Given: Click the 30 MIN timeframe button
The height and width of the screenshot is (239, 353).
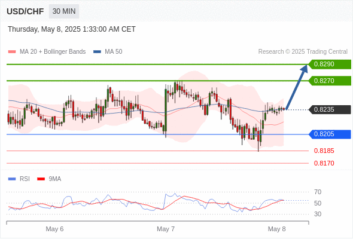Looking at the screenshot, I should 64,11.
